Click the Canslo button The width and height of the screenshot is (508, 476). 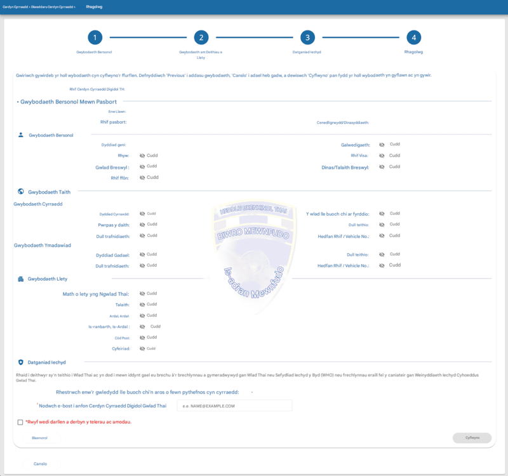(40, 463)
